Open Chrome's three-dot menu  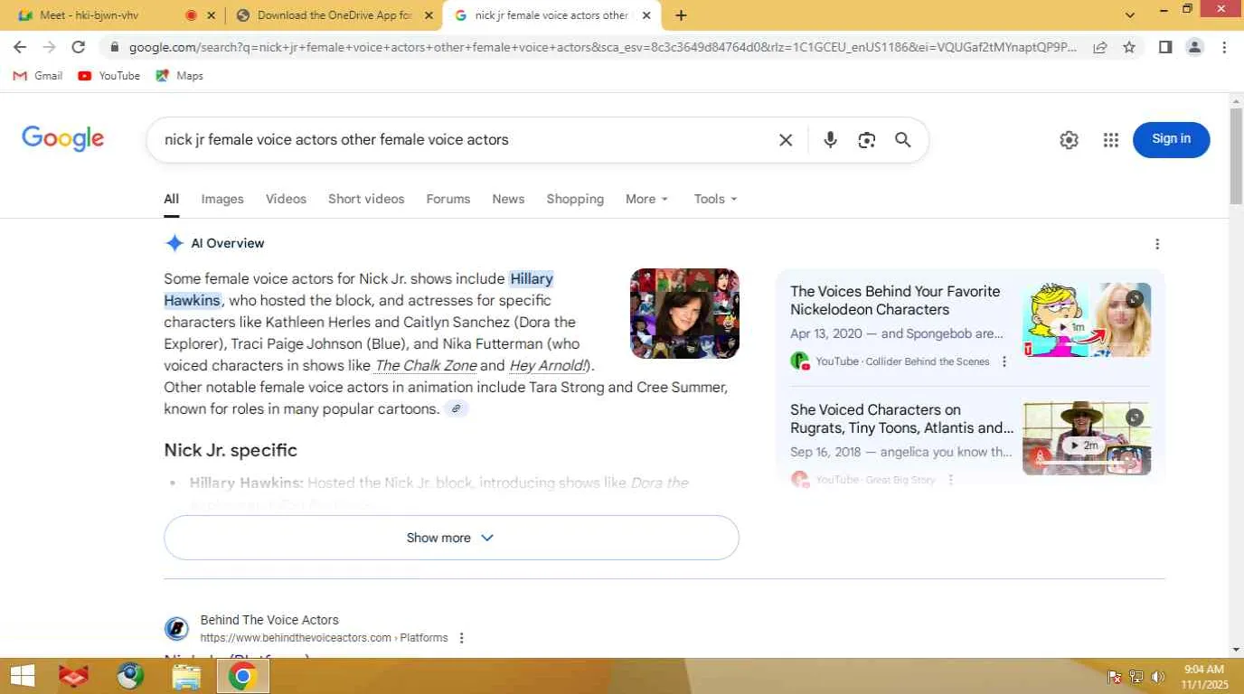click(1224, 47)
